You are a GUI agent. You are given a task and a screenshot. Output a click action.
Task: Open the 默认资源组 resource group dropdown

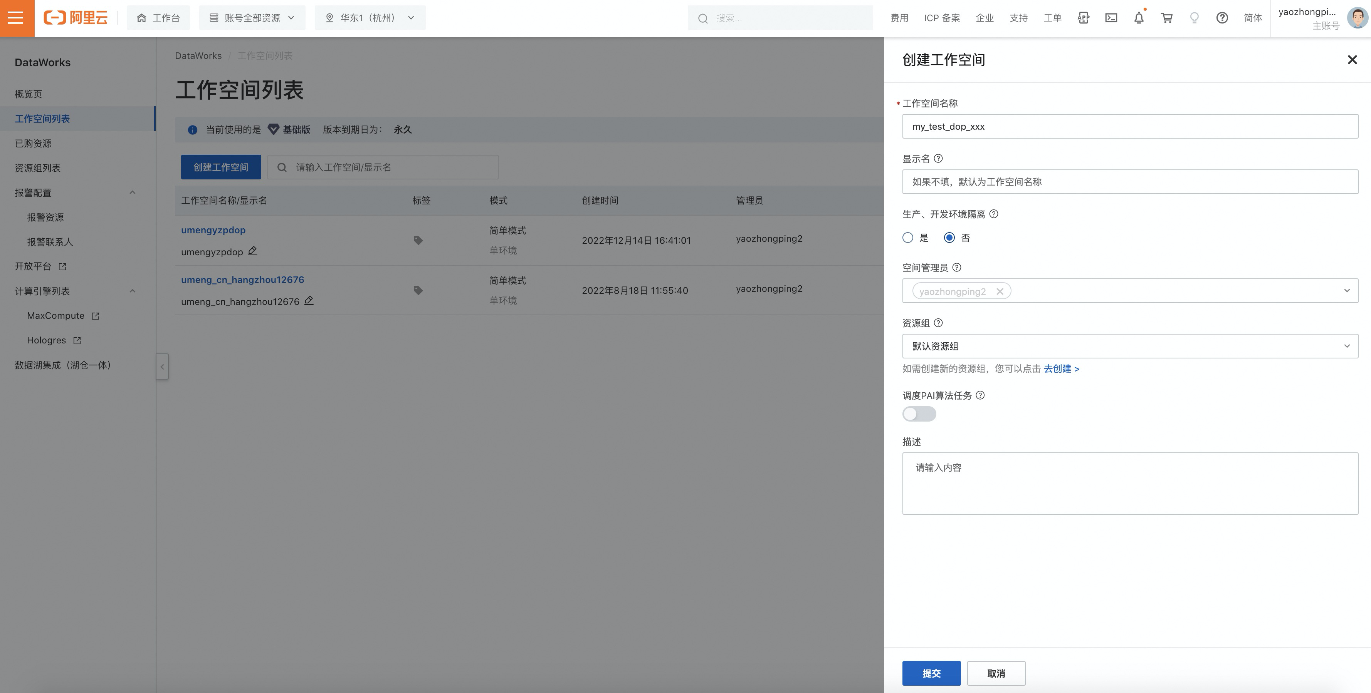click(x=1129, y=346)
